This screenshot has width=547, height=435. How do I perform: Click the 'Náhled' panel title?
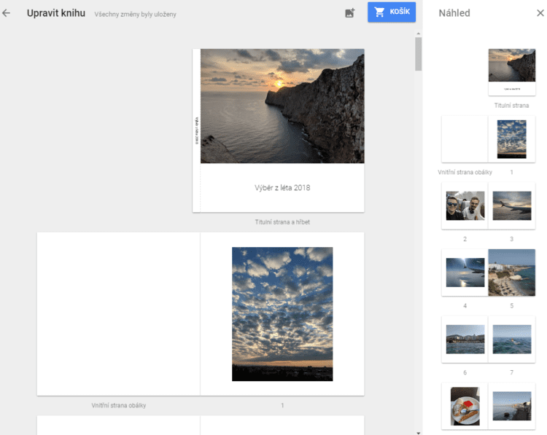pos(454,13)
